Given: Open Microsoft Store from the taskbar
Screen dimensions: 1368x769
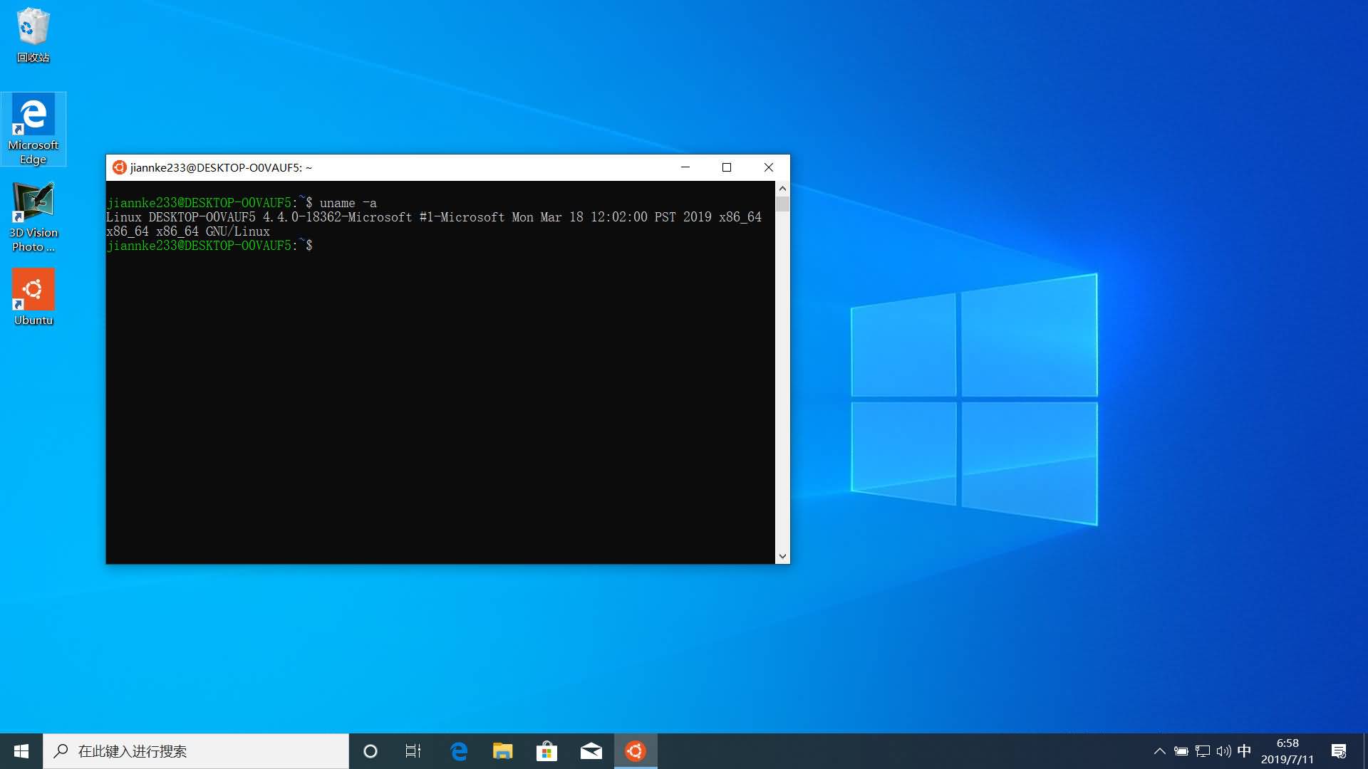Looking at the screenshot, I should point(547,751).
